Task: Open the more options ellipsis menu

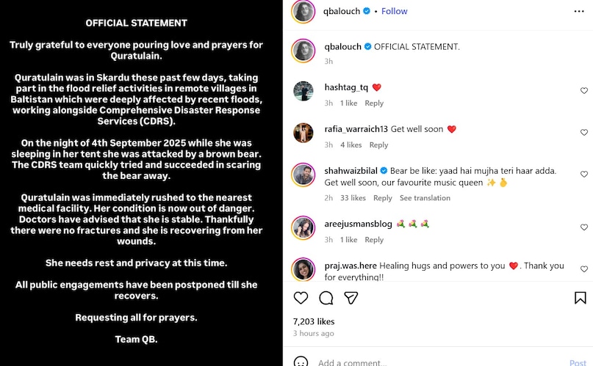Action: [580, 12]
